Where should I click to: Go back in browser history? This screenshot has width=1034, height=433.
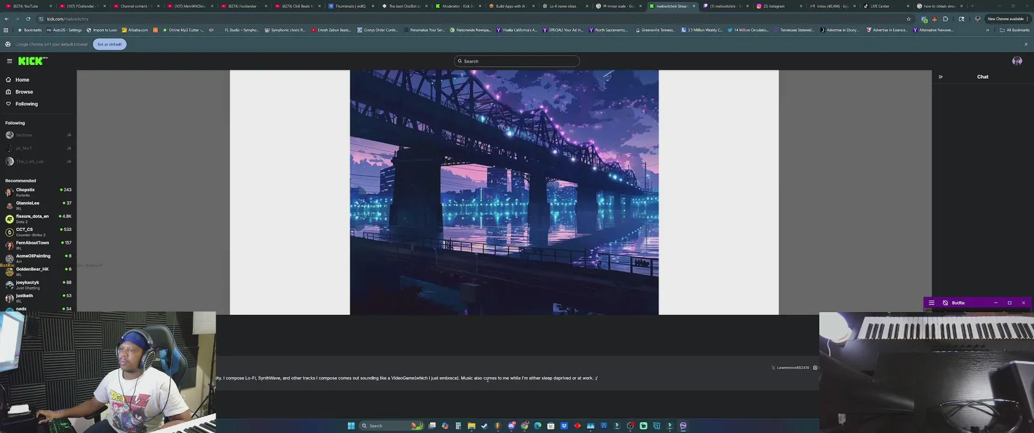[7, 19]
